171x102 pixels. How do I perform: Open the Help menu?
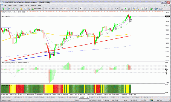[x=40, y=5]
